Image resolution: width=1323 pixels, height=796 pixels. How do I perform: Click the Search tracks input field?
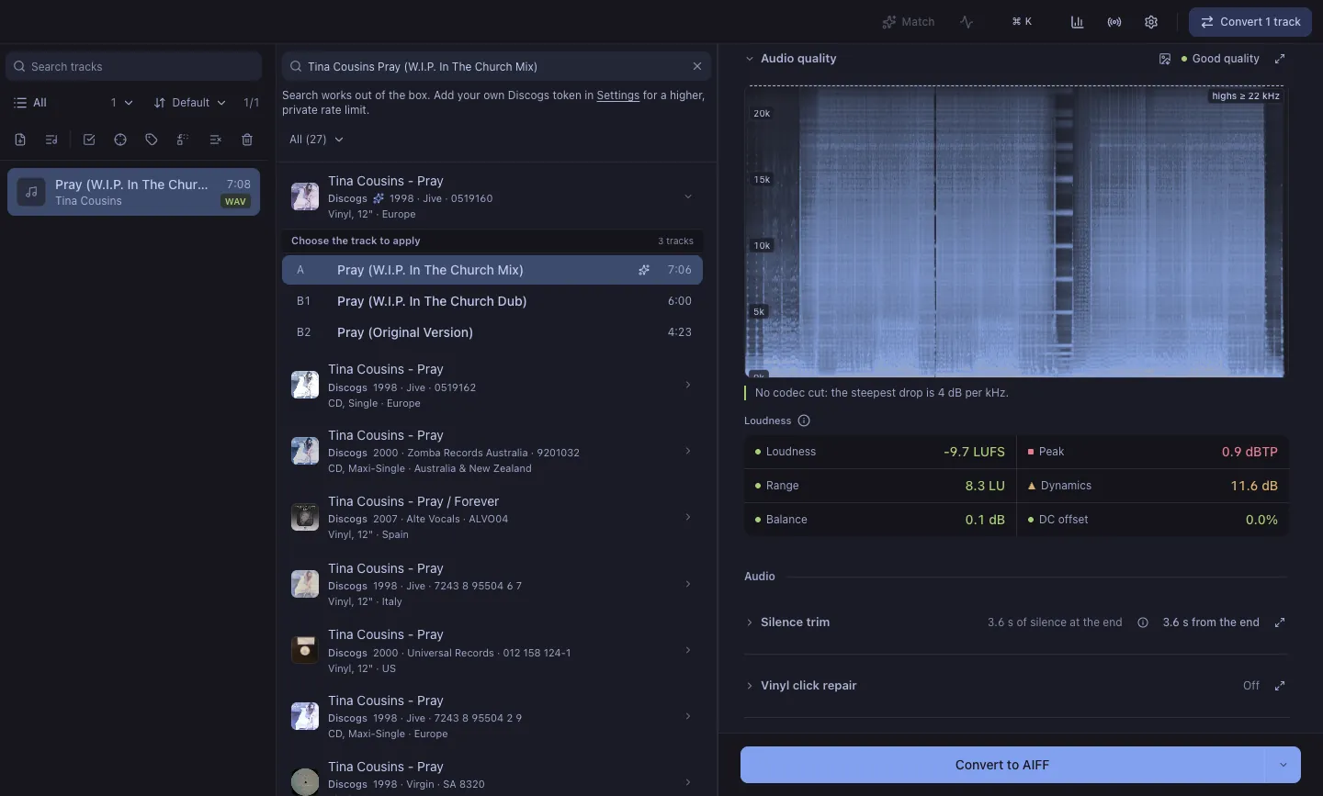coord(134,66)
